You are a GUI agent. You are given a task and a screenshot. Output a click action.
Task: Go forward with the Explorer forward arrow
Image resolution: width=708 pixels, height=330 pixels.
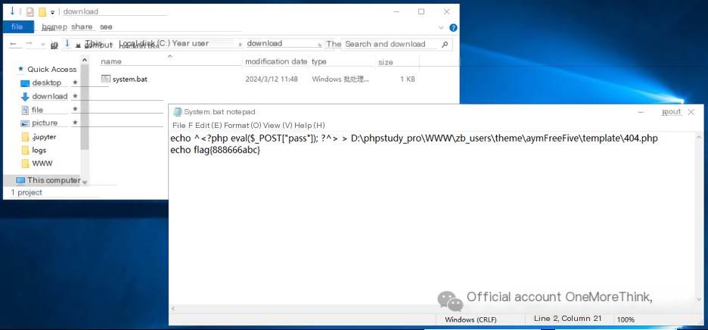(x=29, y=43)
